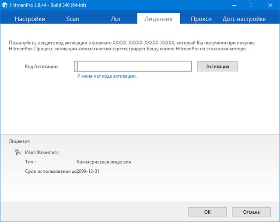Select the Лицензия tab
The image size is (280, 222).
click(158, 19)
